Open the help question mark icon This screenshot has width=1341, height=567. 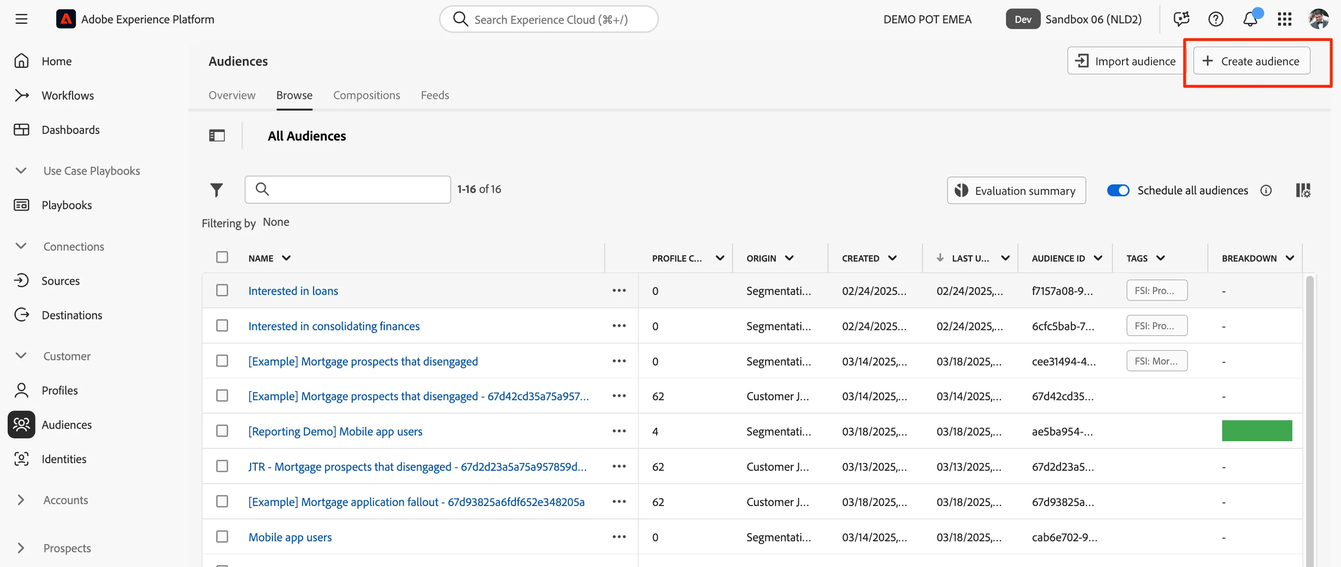(1215, 19)
